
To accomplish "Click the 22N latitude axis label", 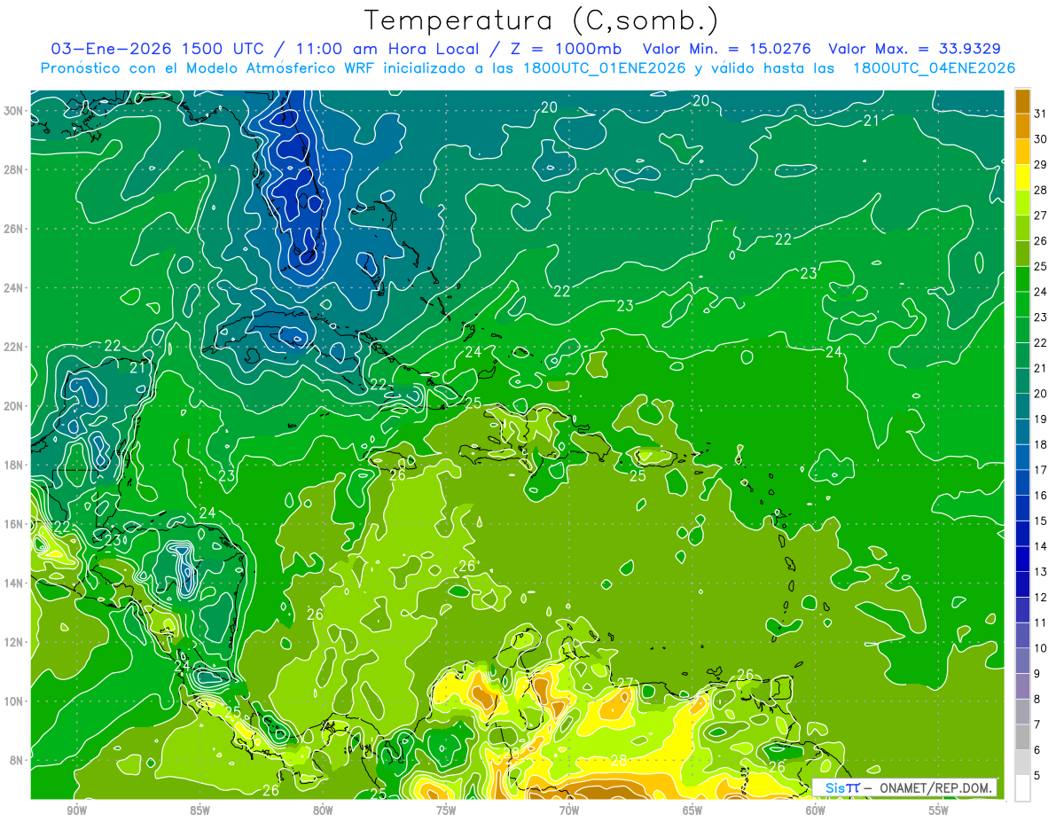I will (x=15, y=347).
